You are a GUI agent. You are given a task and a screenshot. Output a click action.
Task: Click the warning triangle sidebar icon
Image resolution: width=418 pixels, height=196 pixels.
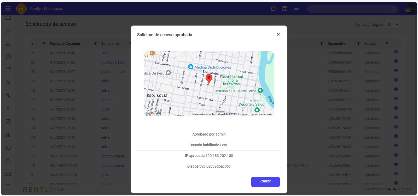8,161
